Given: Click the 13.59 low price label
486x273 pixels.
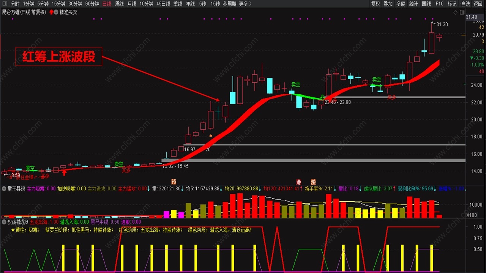Looking at the screenshot, I should coord(14,175).
